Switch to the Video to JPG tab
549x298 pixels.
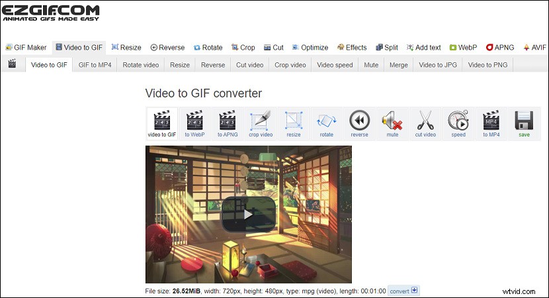click(x=438, y=65)
